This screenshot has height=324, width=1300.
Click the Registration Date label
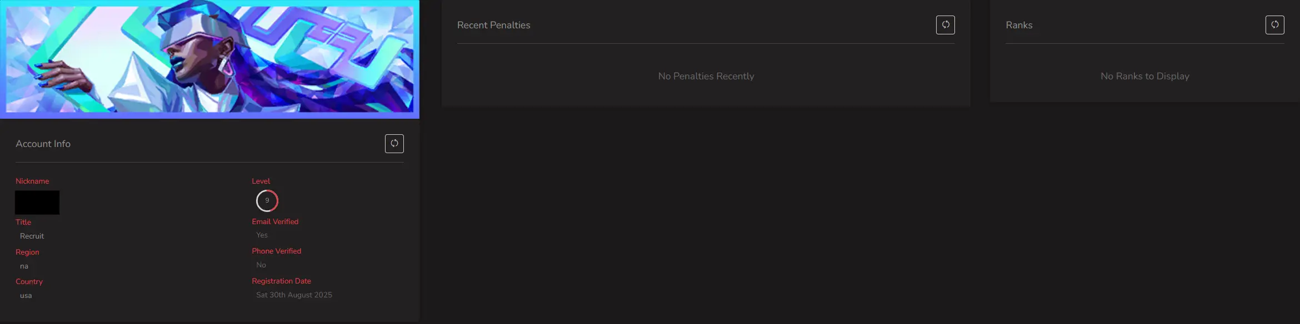point(281,281)
